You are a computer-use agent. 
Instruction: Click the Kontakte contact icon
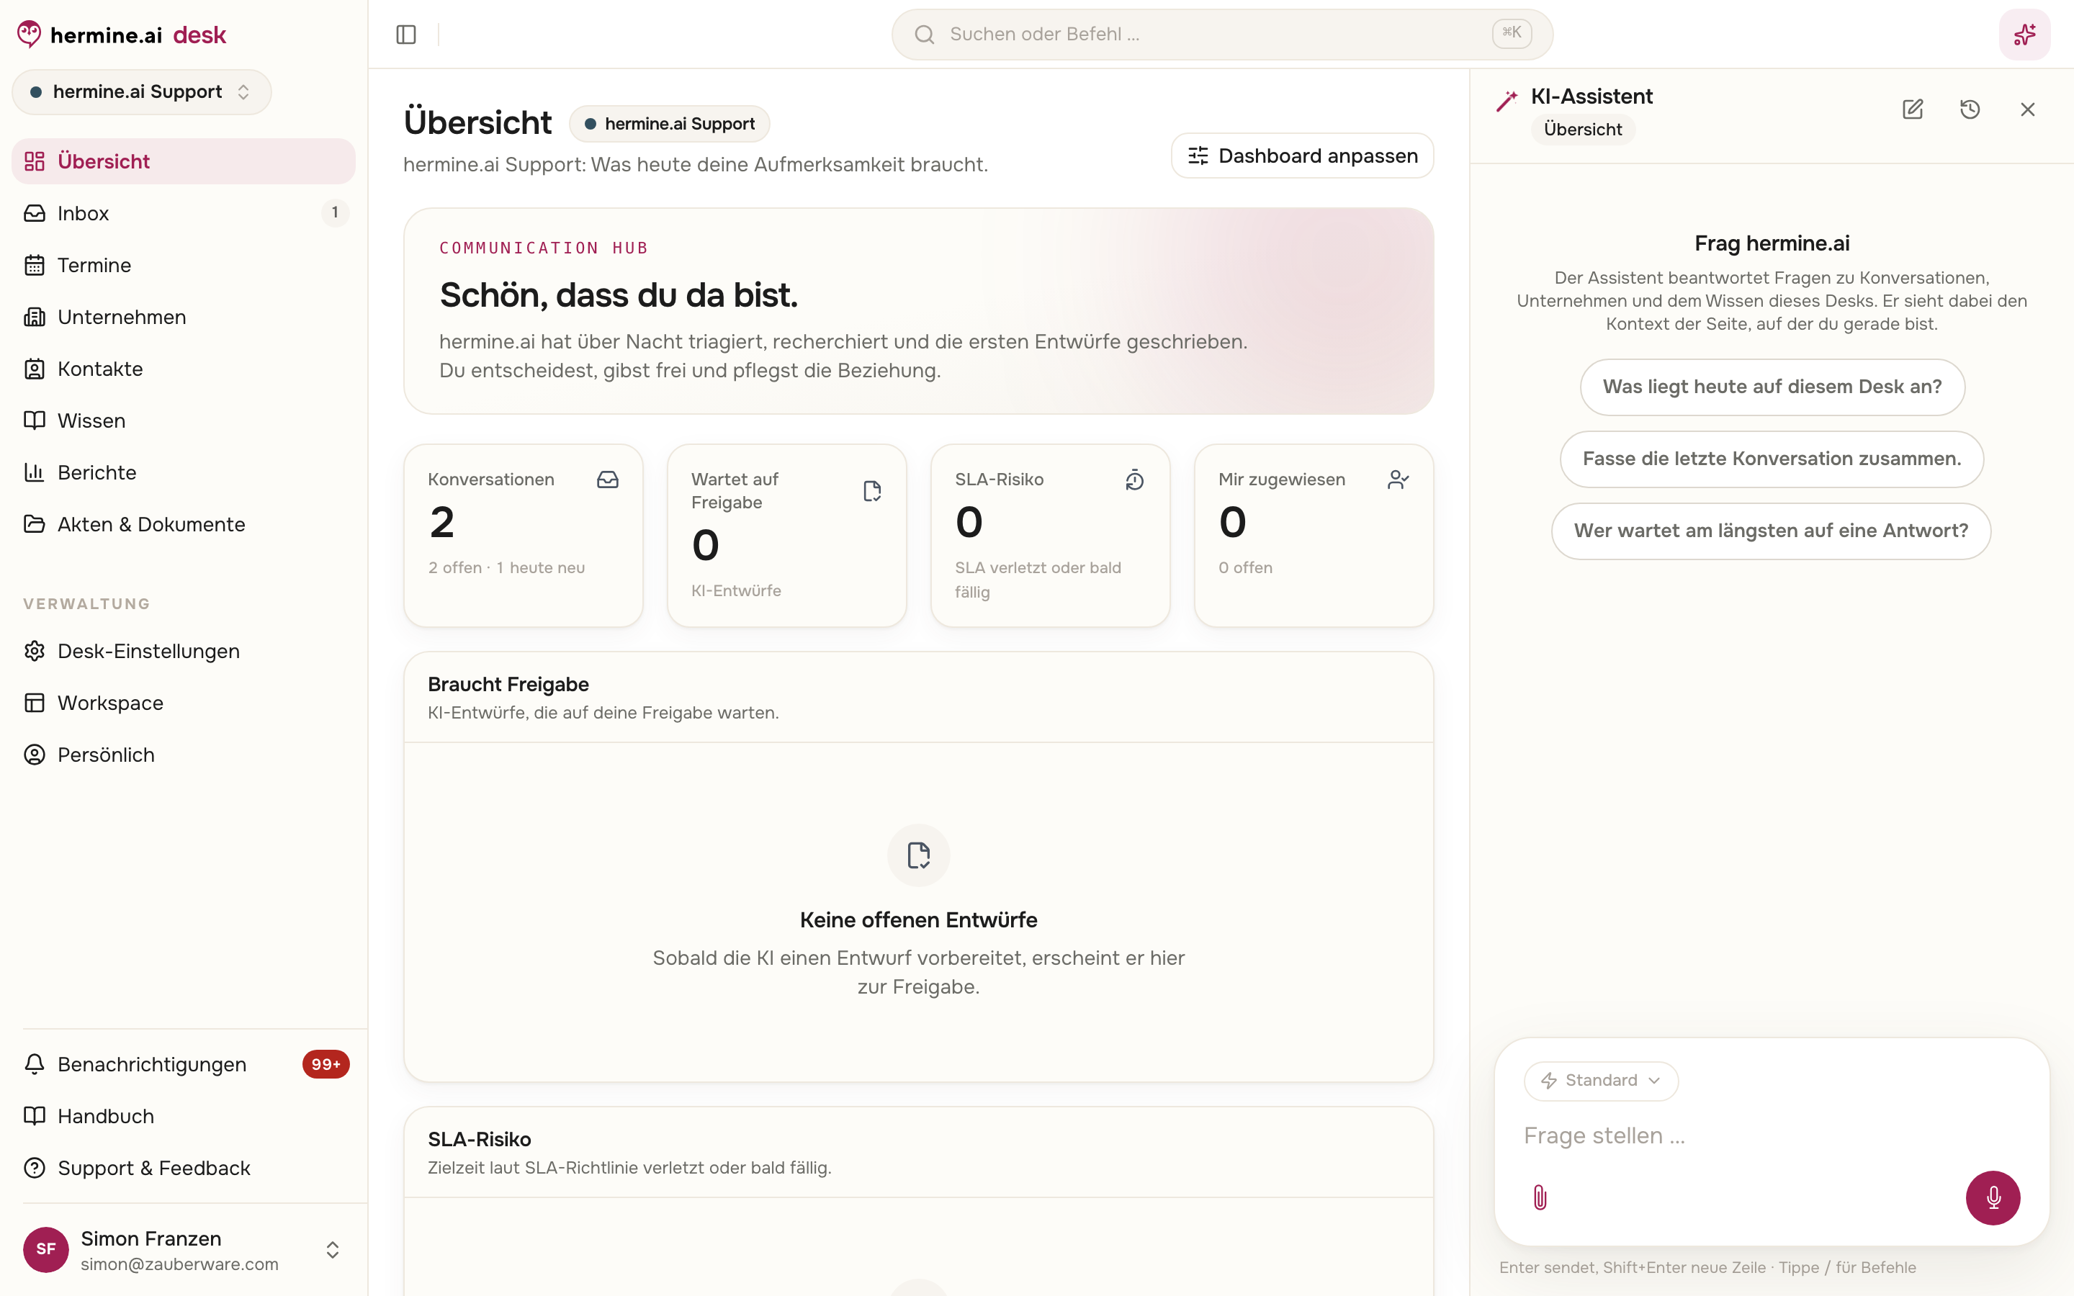point(35,369)
